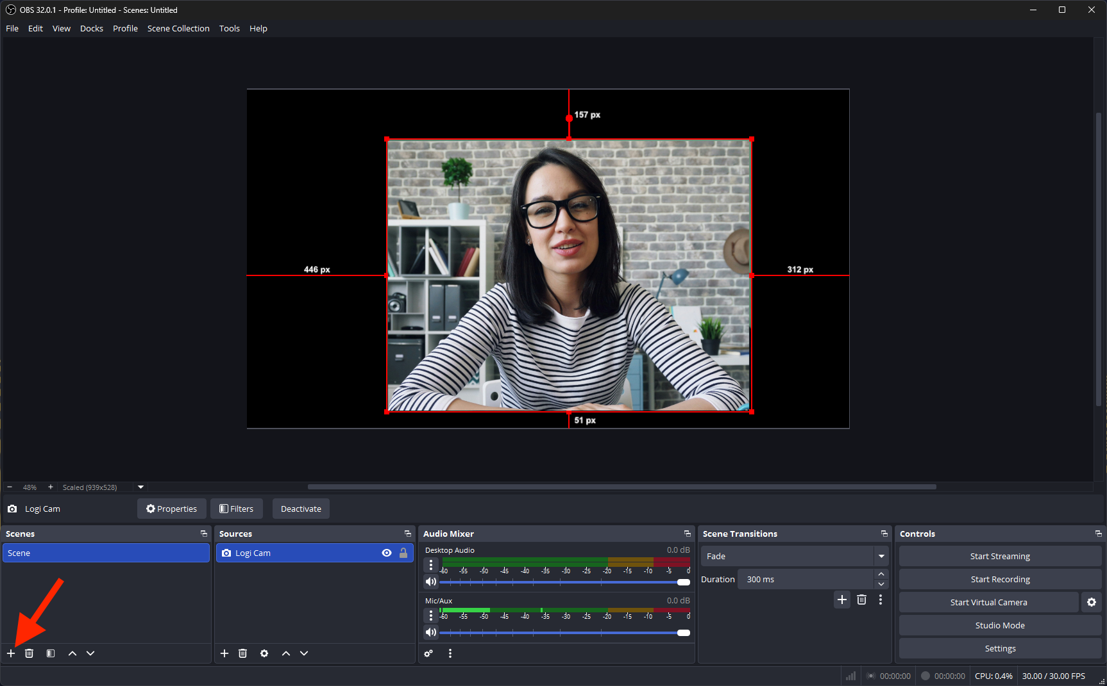Open the preview scaling dropdown arrow
This screenshot has width=1107, height=686.
pos(141,487)
